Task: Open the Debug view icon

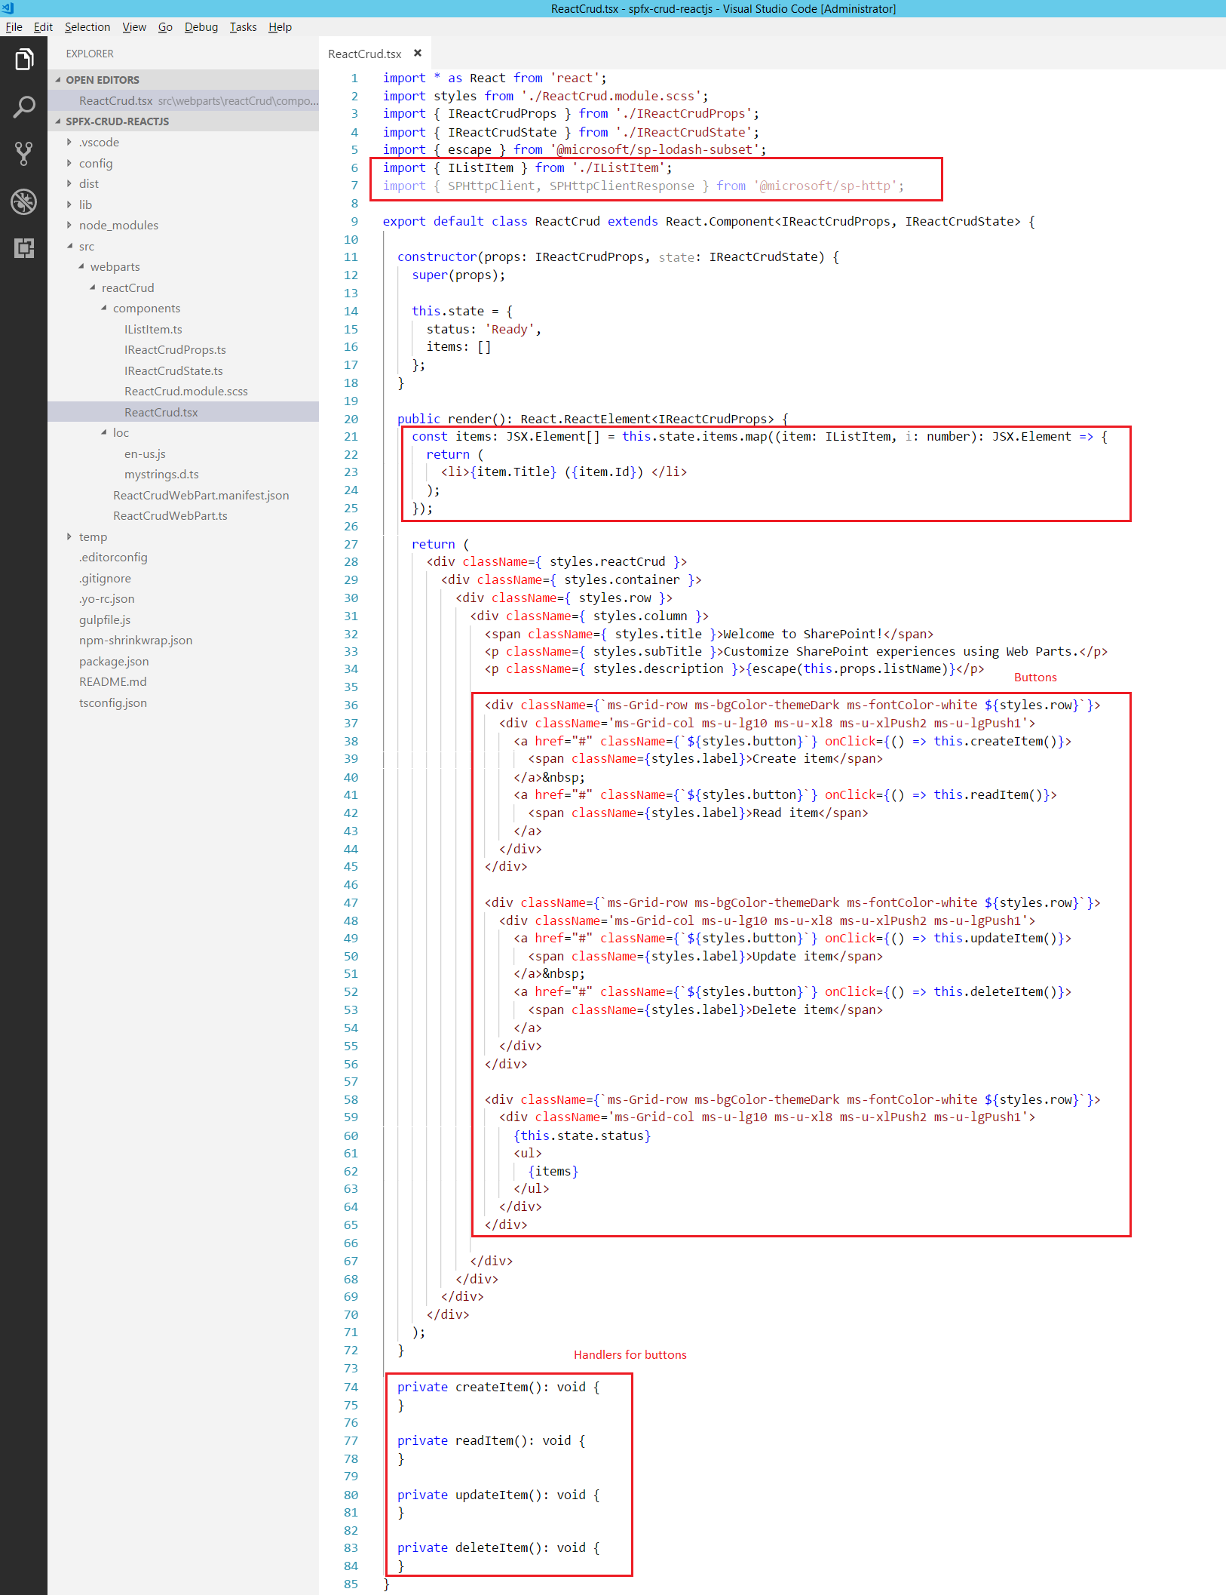Action: coord(23,201)
